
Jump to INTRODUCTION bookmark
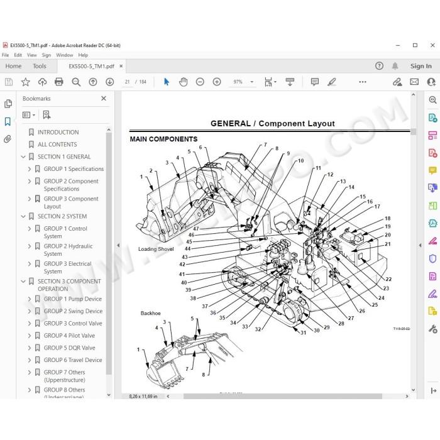click(x=58, y=132)
